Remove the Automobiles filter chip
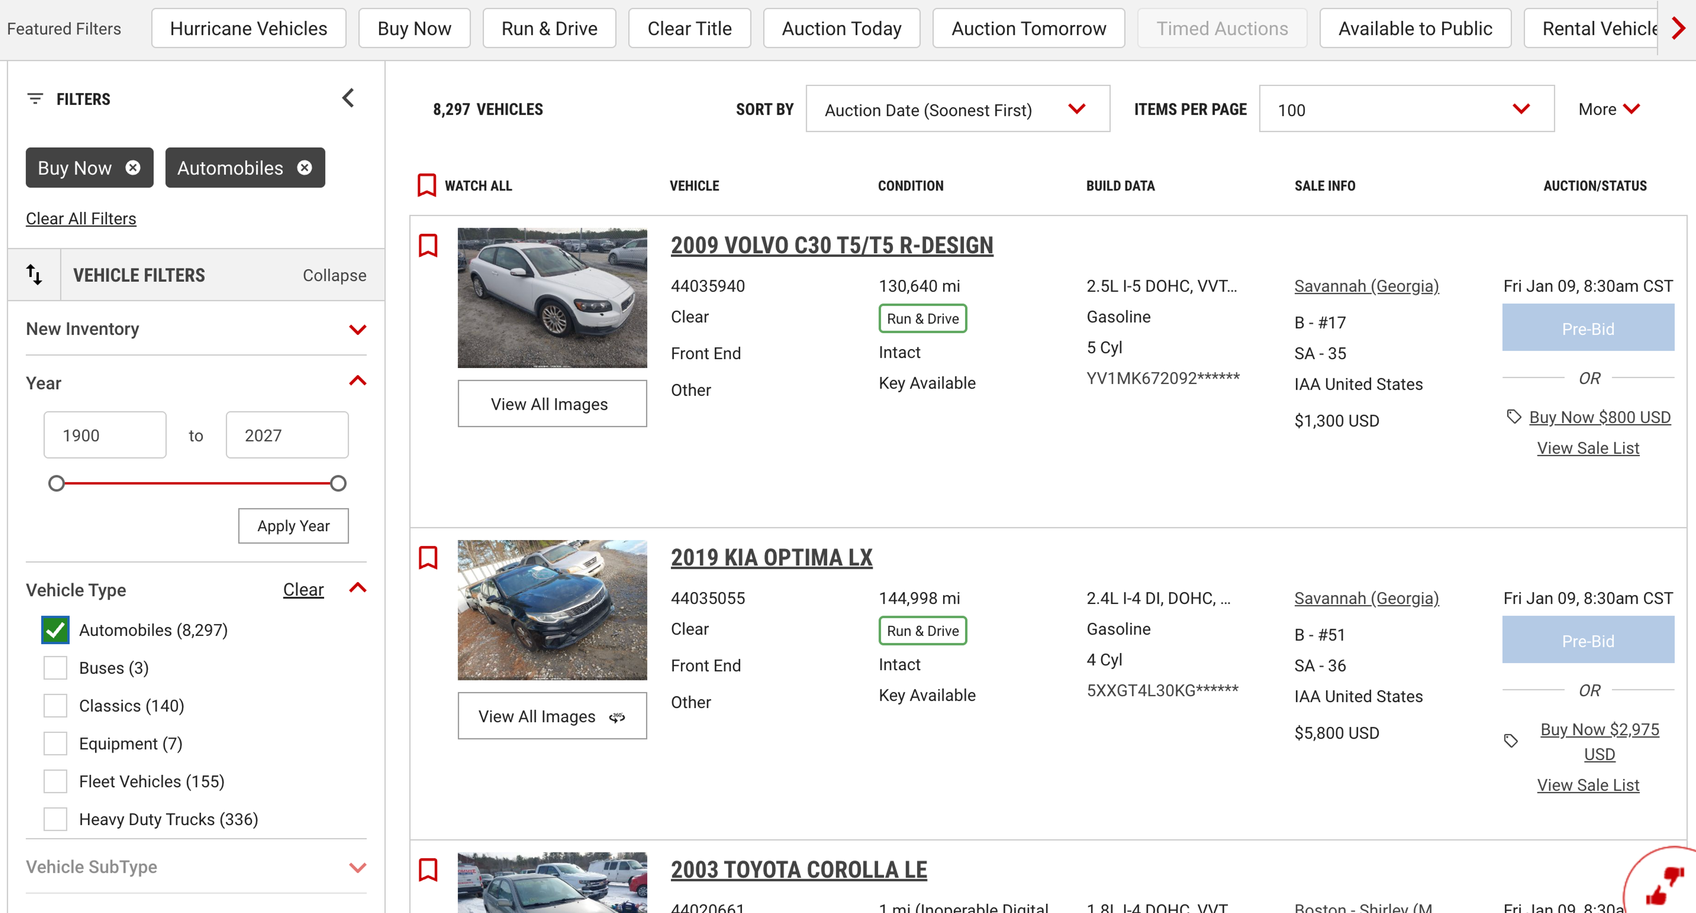1696x913 pixels. click(x=304, y=168)
